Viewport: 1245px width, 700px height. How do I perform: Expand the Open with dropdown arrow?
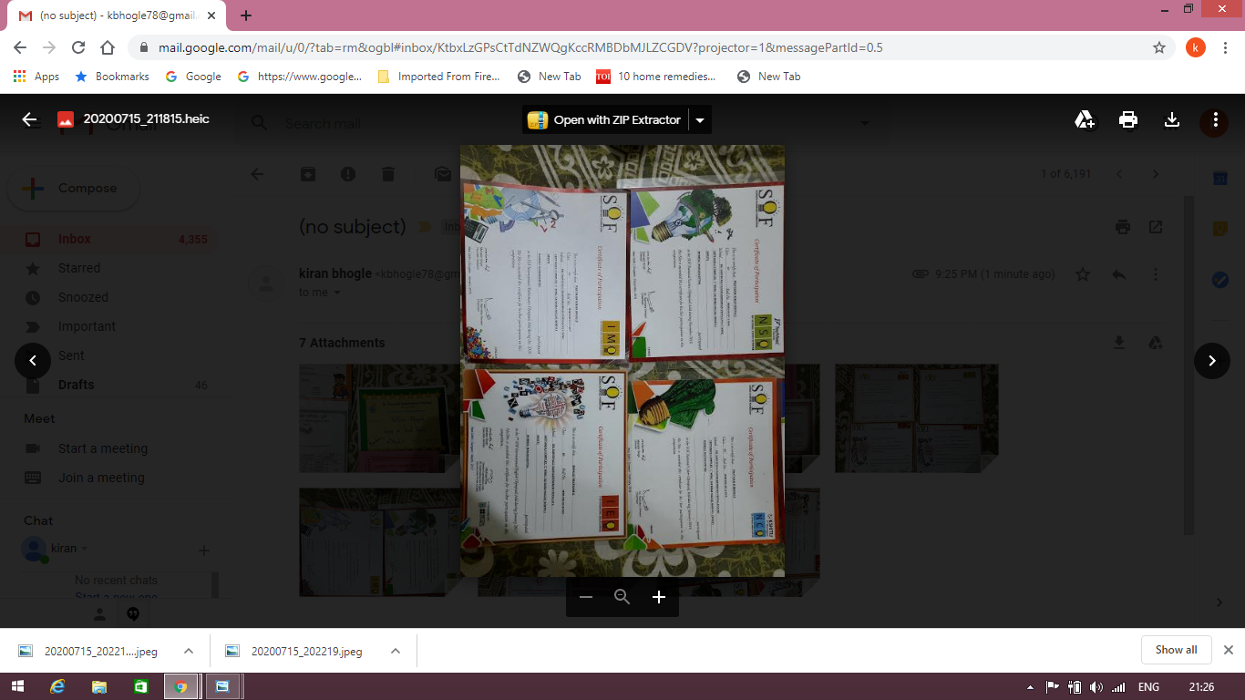pyautogui.click(x=700, y=119)
